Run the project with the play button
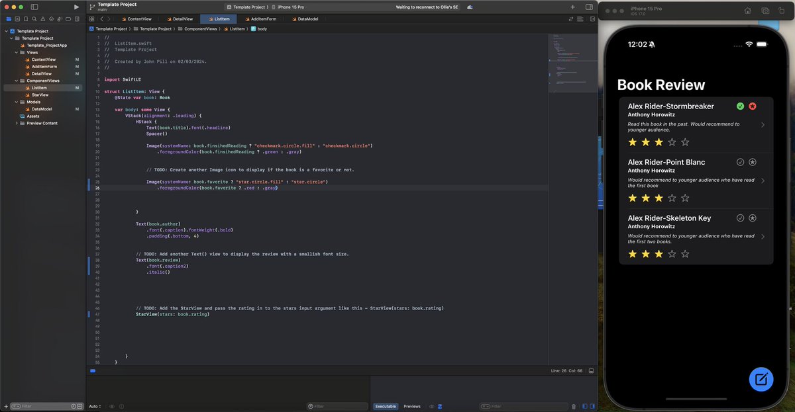795x412 pixels. (x=76, y=7)
